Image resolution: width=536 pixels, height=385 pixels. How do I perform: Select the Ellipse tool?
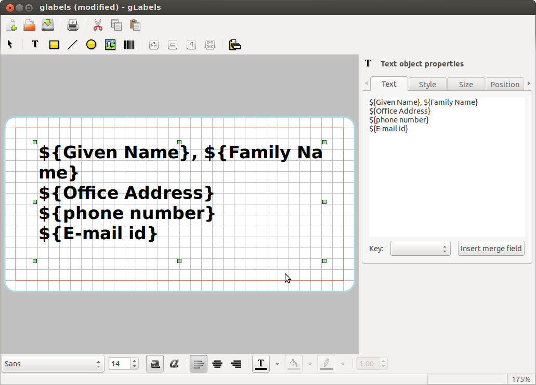click(91, 45)
